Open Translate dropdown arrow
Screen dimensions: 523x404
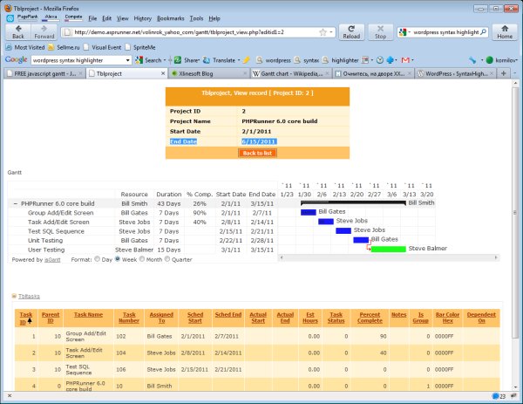click(239, 60)
